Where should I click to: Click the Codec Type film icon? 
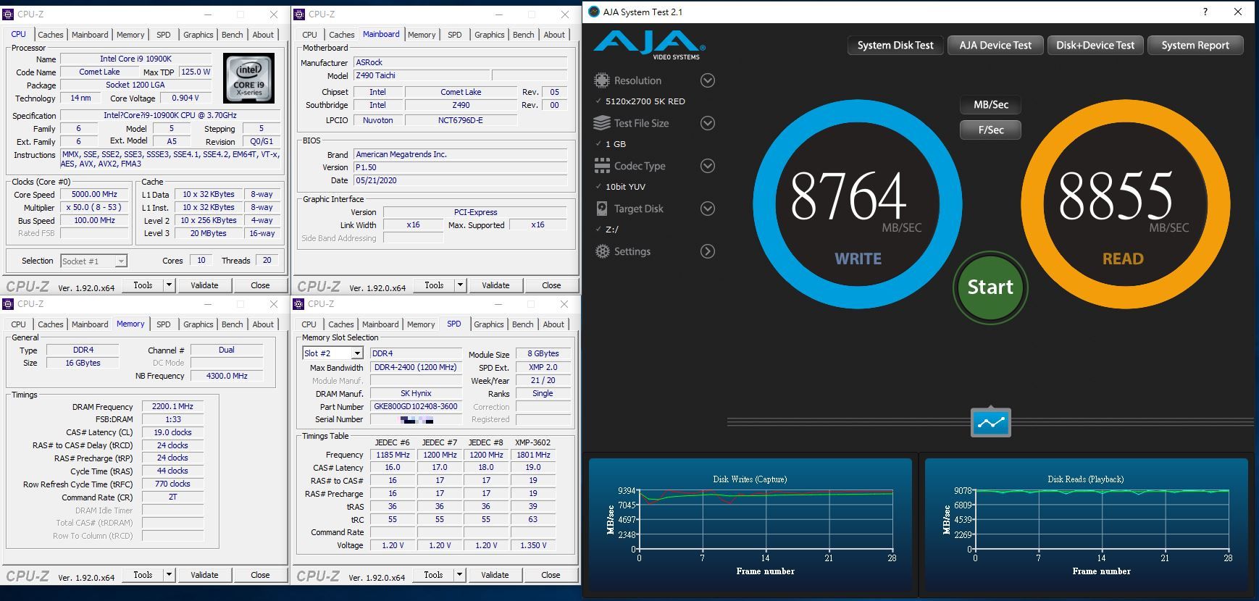click(602, 166)
